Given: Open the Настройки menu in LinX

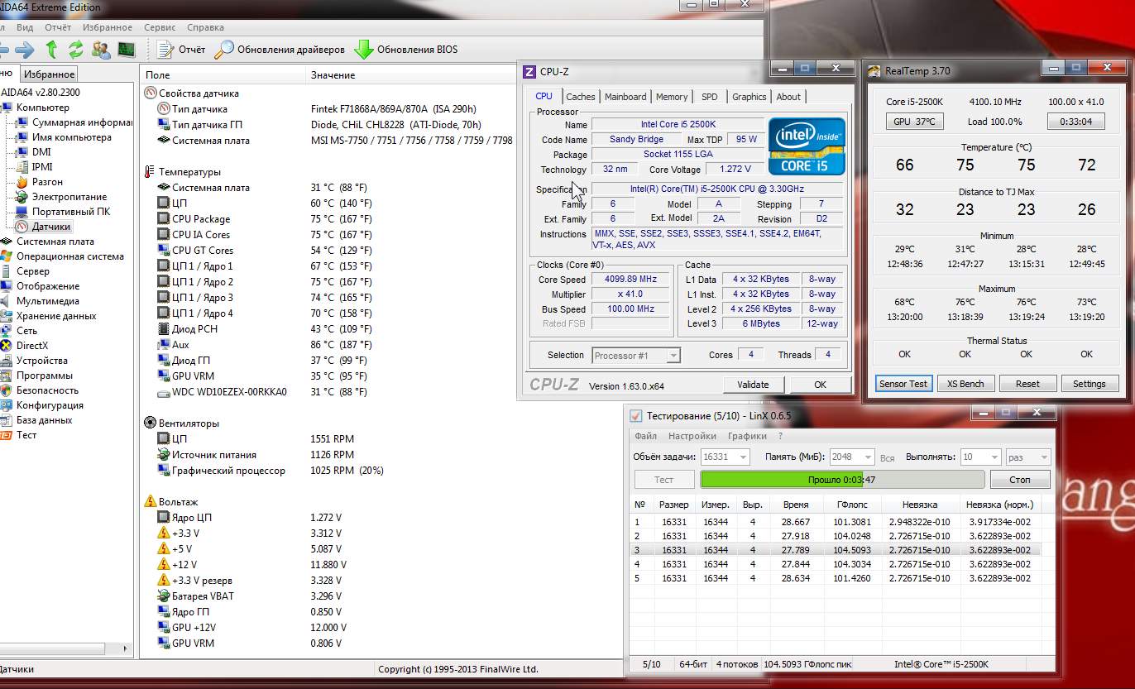Looking at the screenshot, I should 692,436.
